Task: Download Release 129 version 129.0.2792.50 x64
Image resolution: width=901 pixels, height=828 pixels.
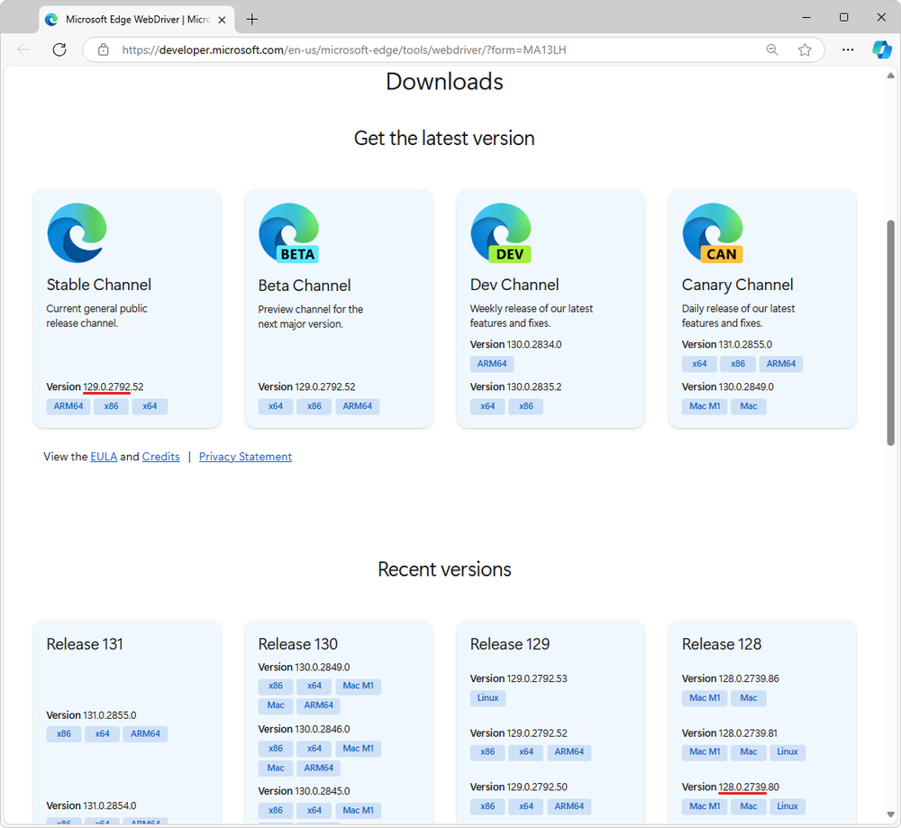Action: pos(526,806)
